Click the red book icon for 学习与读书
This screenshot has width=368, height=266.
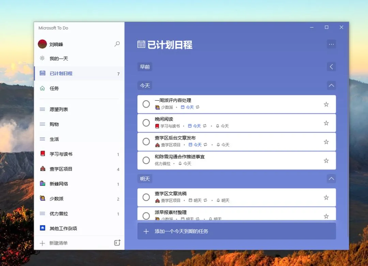pos(43,154)
